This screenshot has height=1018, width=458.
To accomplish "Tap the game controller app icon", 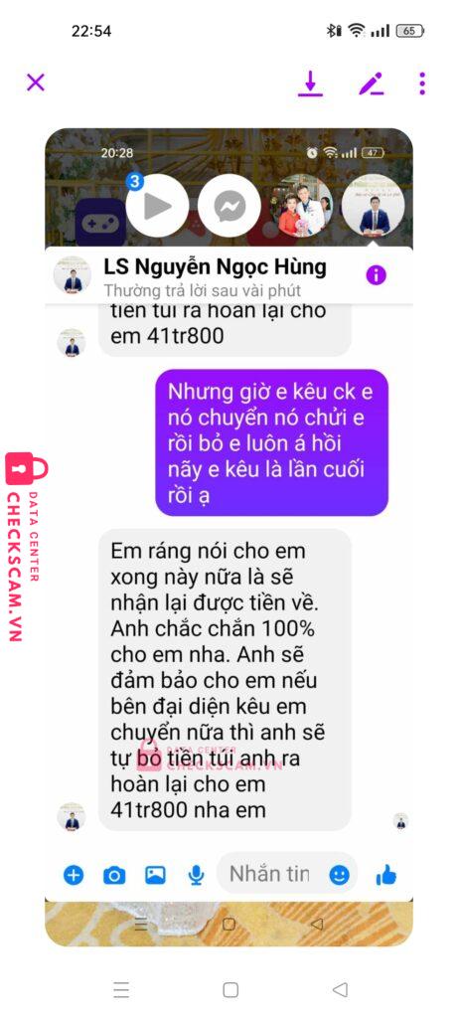I will (100, 222).
